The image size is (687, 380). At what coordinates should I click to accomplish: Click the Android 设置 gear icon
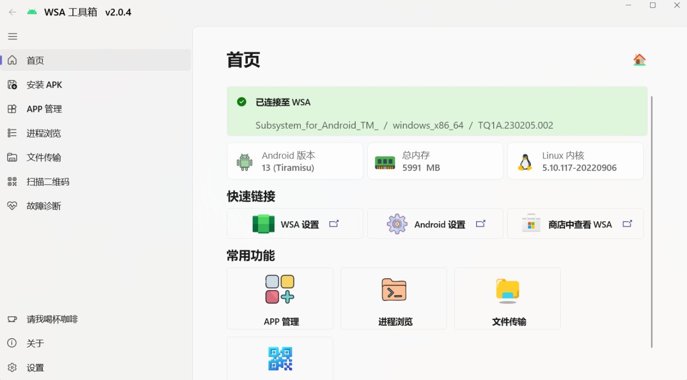click(397, 224)
